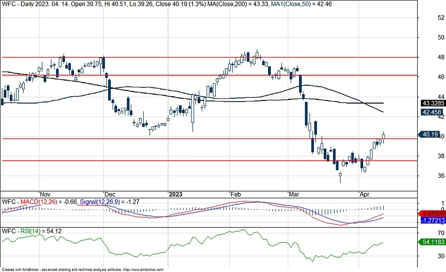Click the RSI 70 axis label
The image size is (446, 272).
coord(441,233)
